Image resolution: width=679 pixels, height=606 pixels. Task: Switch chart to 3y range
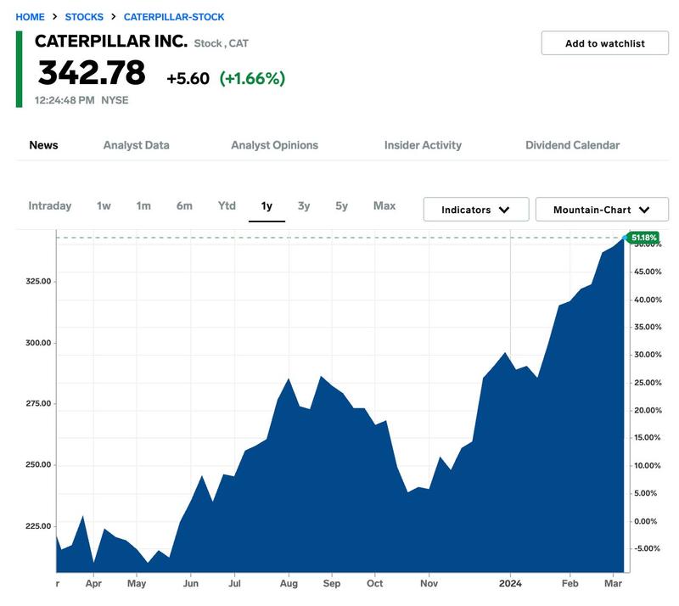click(x=304, y=205)
